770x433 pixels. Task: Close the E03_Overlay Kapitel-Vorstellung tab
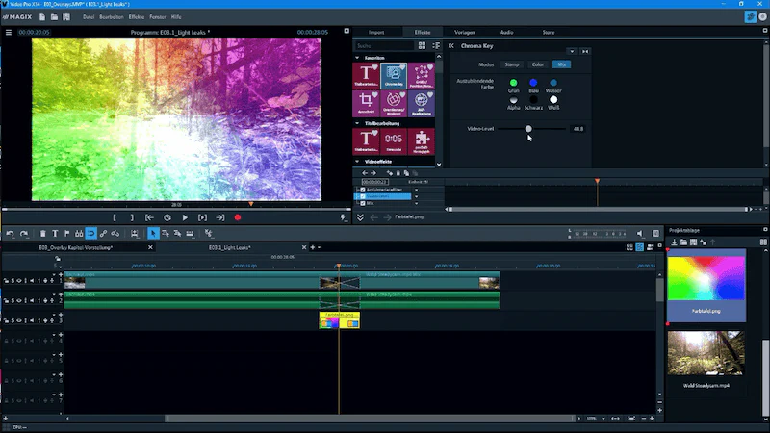coord(150,248)
